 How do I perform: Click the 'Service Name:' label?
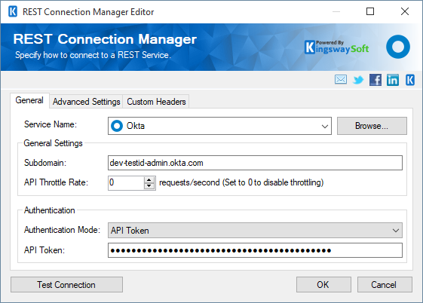point(51,124)
